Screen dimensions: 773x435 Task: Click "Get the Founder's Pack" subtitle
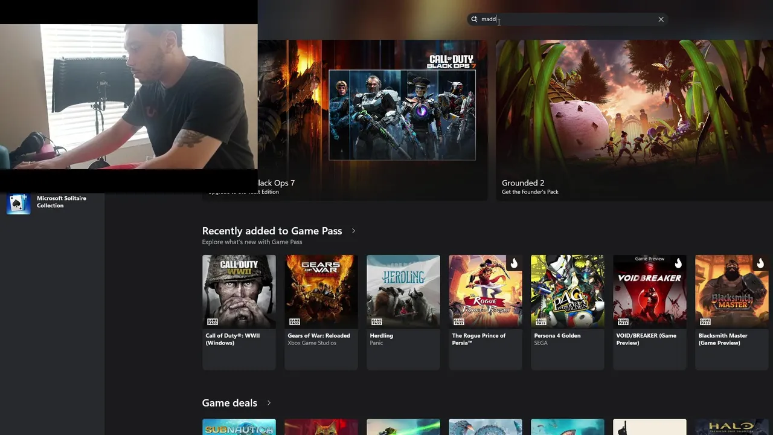pos(530,192)
